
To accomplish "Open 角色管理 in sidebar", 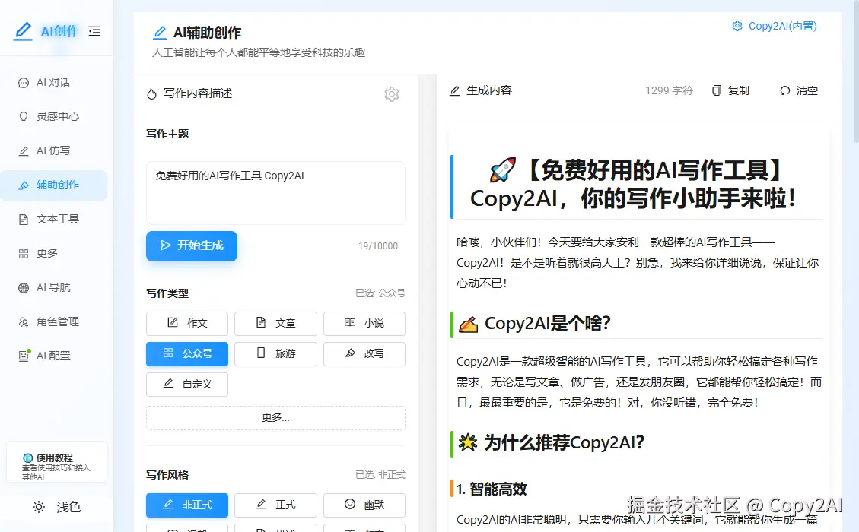I will click(54, 321).
